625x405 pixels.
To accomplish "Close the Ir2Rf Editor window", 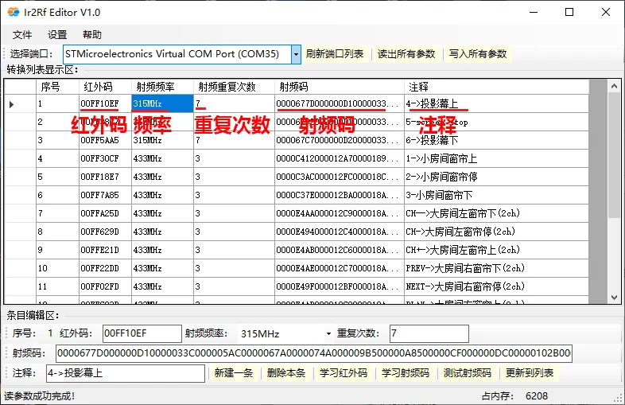I will [x=606, y=13].
